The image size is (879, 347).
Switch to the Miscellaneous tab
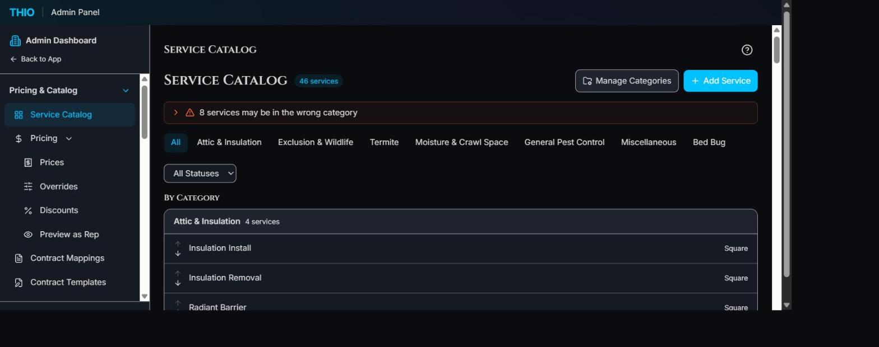[649, 143]
